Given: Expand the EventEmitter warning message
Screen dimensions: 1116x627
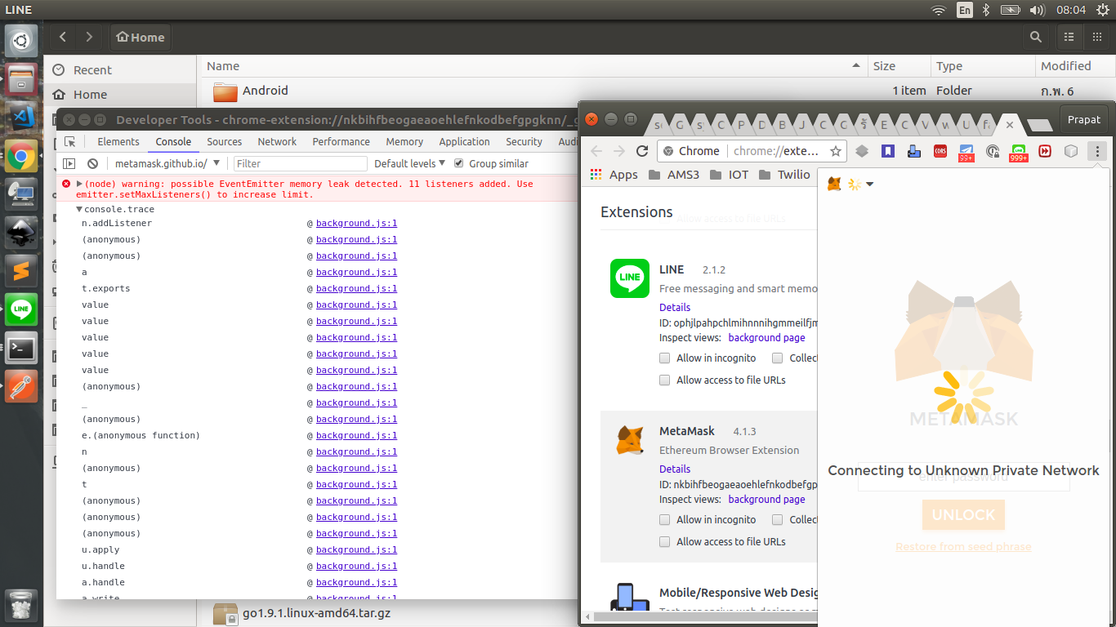Looking at the screenshot, I should point(79,184).
